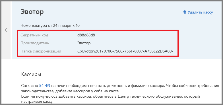Click the sync folder path C:\Evotor
The image size is (223, 105).
tap(125, 51)
